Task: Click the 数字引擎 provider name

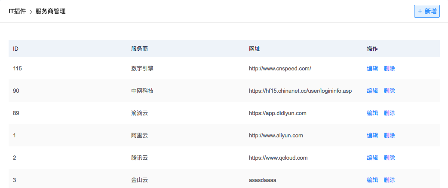Action: (142, 69)
